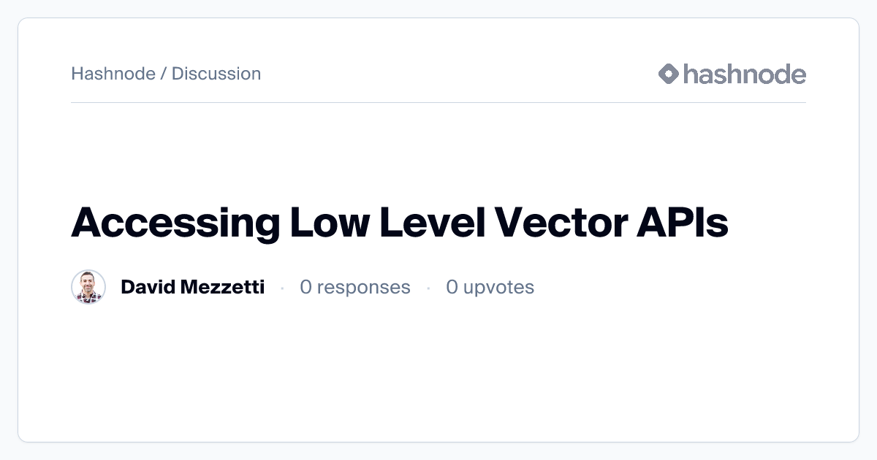Click the dot between responses and upvotes

click(428, 288)
